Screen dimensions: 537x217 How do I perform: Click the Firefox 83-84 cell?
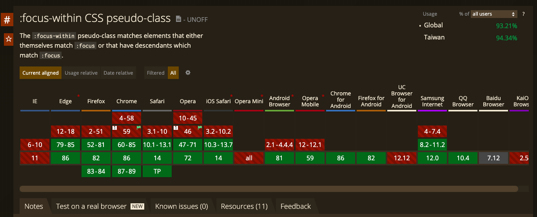(x=96, y=171)
